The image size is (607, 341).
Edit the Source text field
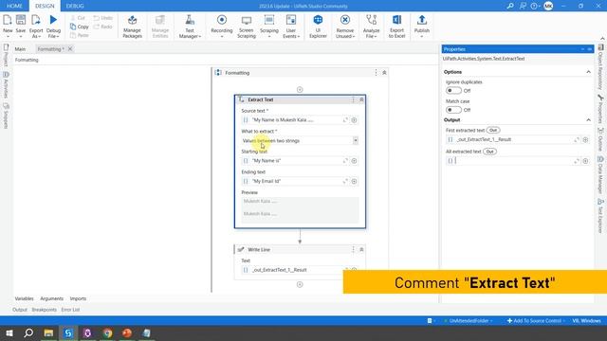coord(296,120)
